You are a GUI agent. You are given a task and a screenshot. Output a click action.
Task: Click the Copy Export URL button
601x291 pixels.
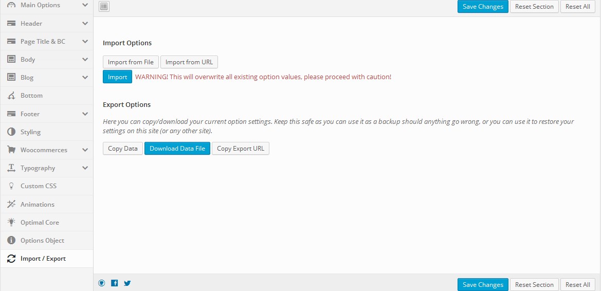pyautogui.click(x=240, y=149)
